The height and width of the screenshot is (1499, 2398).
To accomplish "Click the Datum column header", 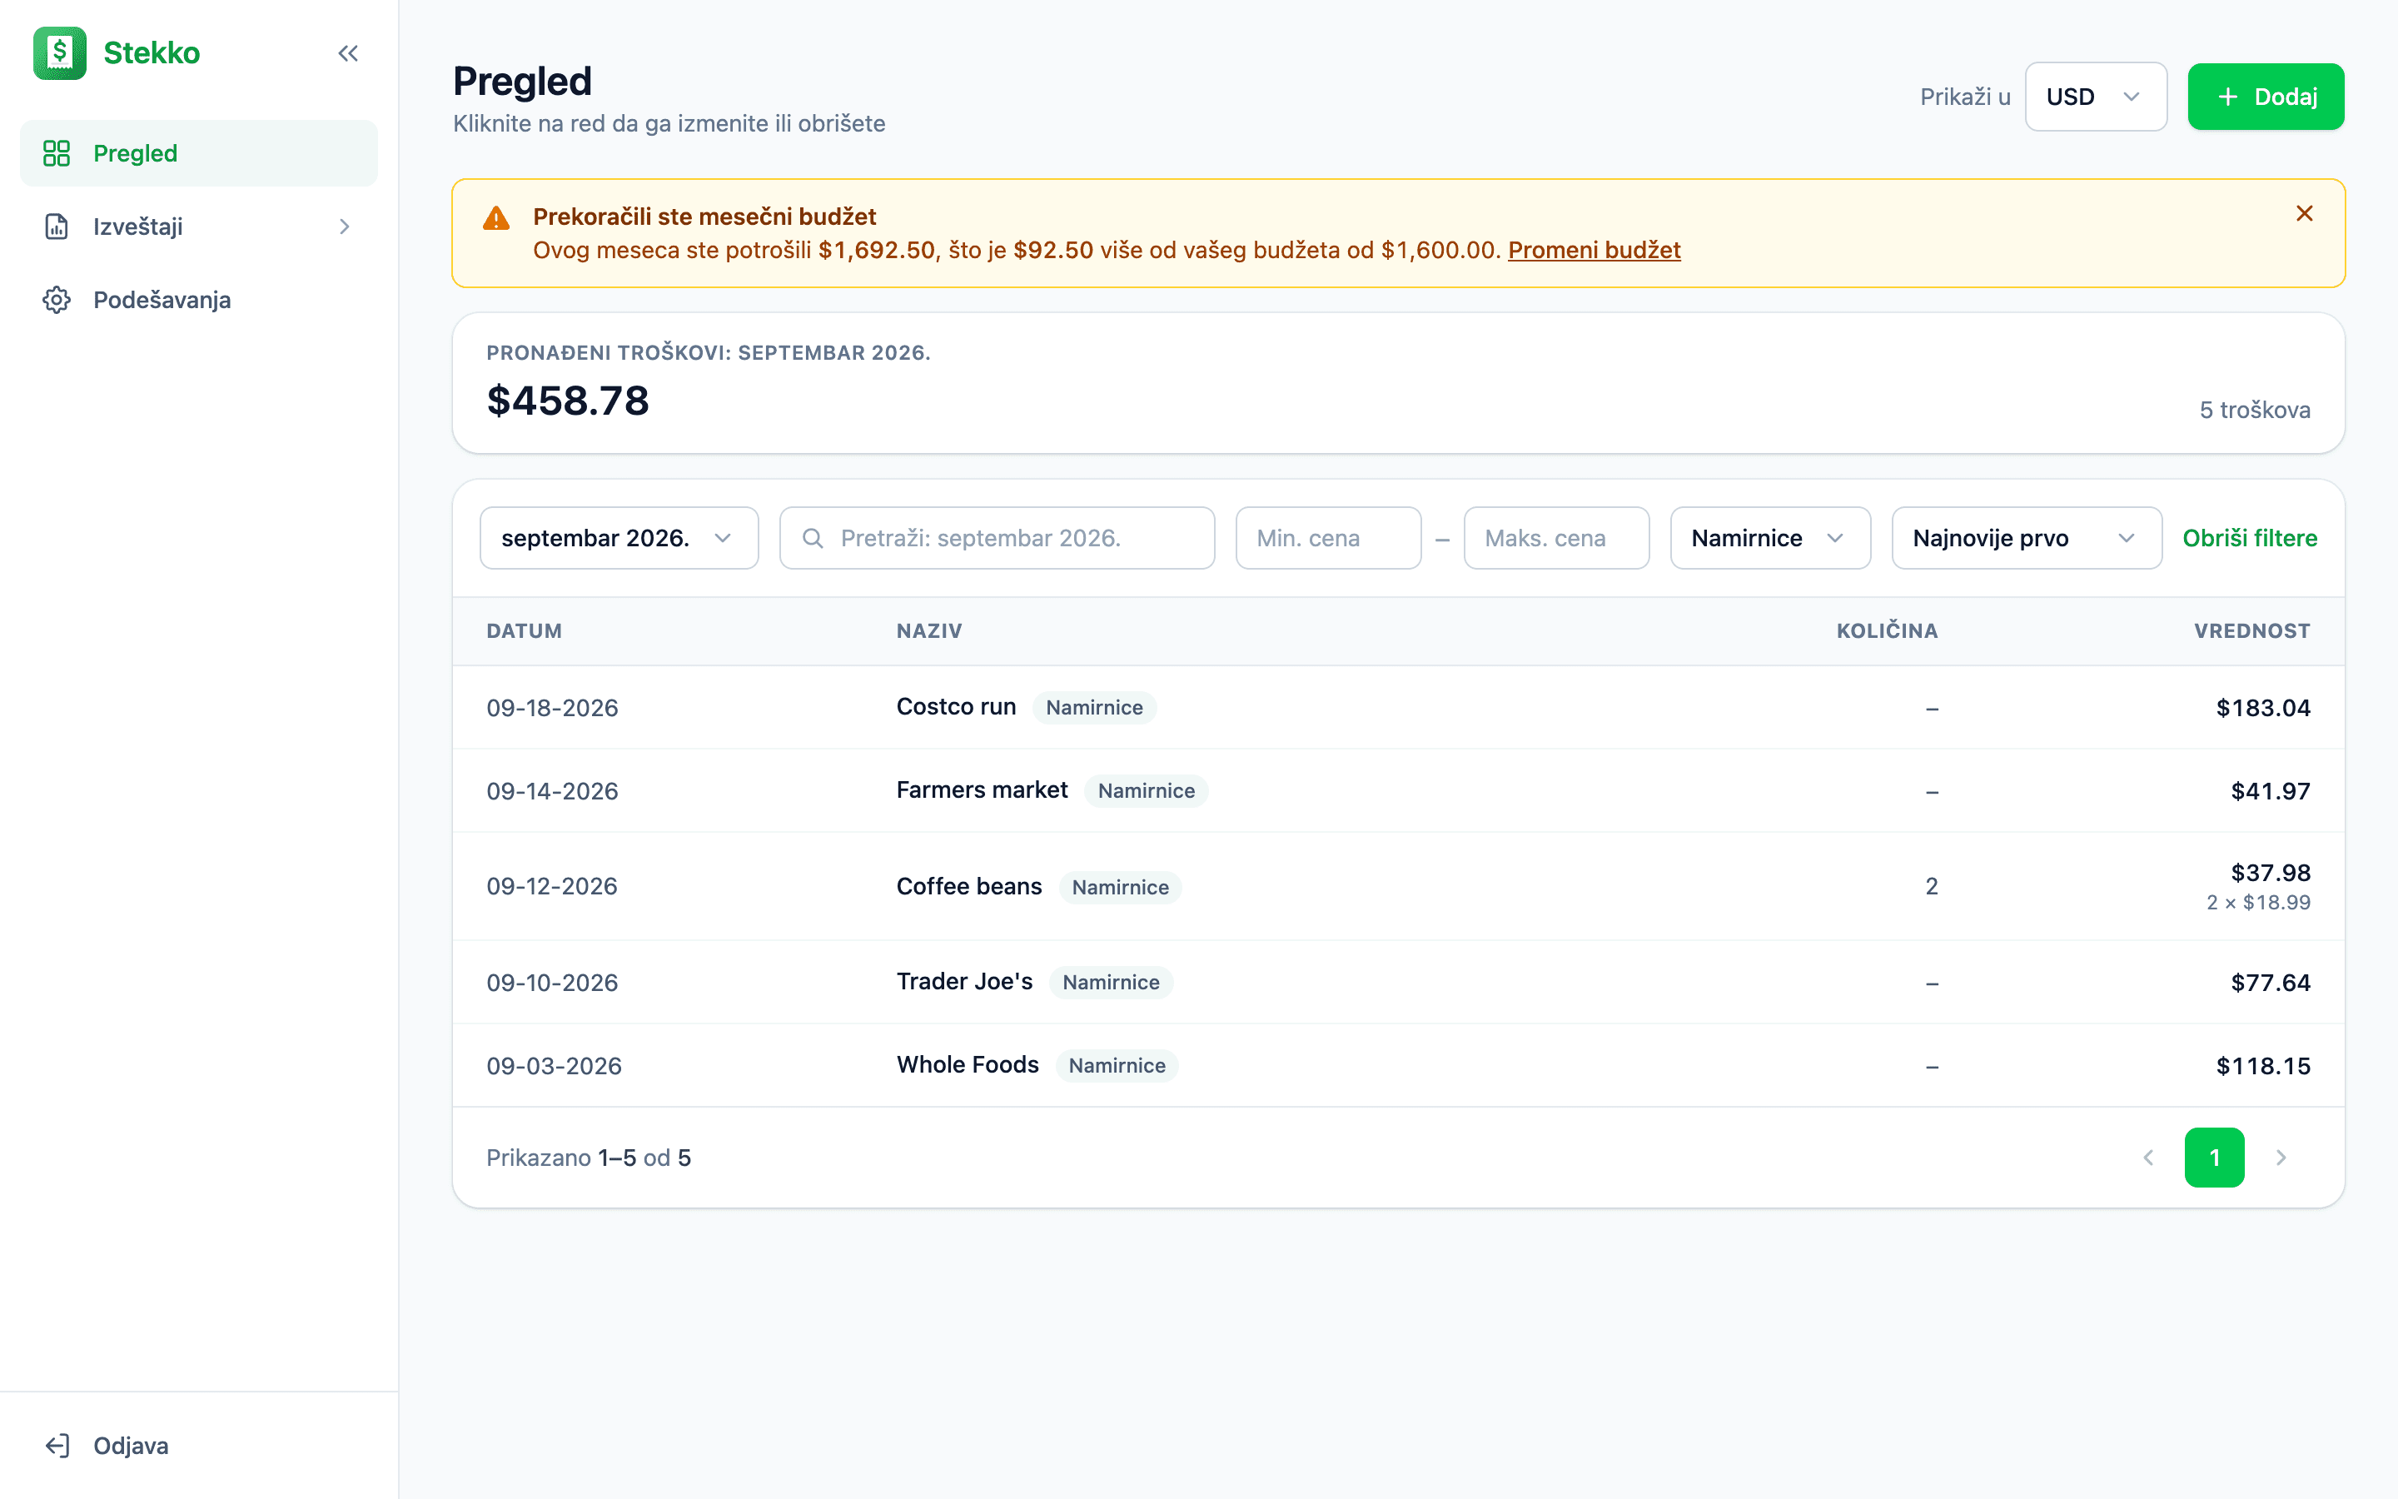I will coord(525,631).
